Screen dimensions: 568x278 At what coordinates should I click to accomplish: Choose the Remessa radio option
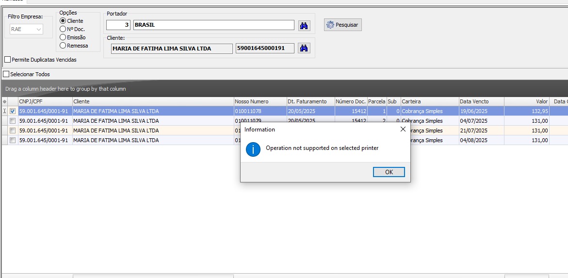coord(63,46)
